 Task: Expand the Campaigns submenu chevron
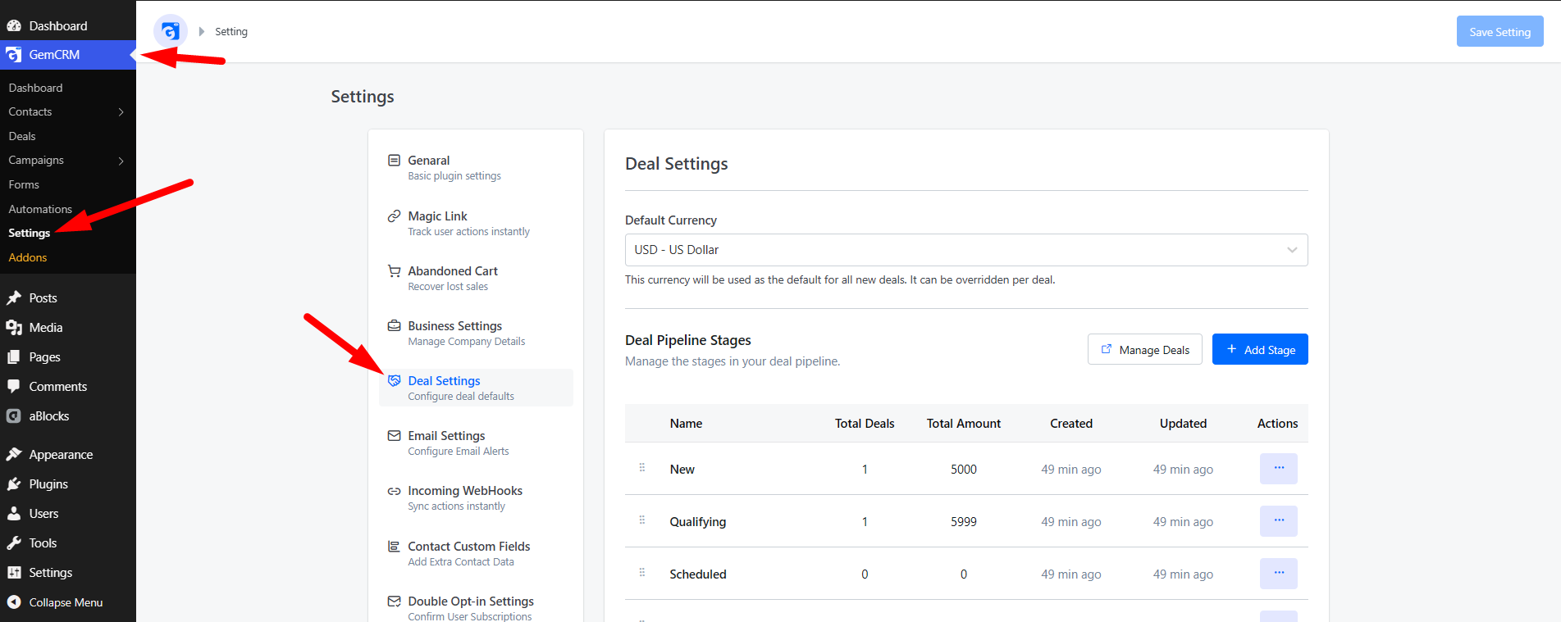121,161
